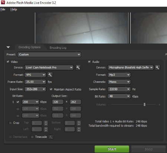Click the Adobe Flash Media Encoder app icon

click(x=3, y=2)
